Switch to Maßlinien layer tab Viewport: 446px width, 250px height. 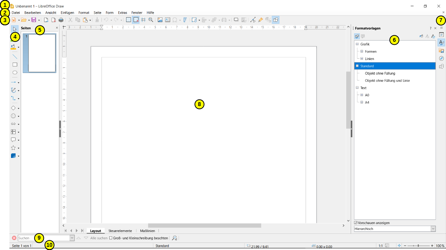[x=147, y=231]
